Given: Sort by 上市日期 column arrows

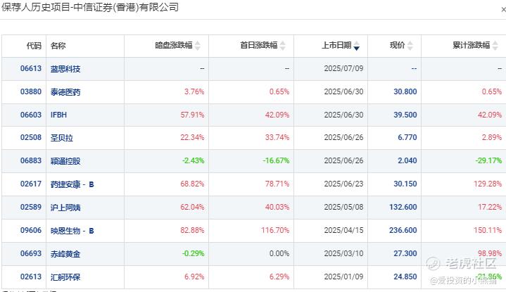Looking at the screenshot, I should tap(356, 46).
